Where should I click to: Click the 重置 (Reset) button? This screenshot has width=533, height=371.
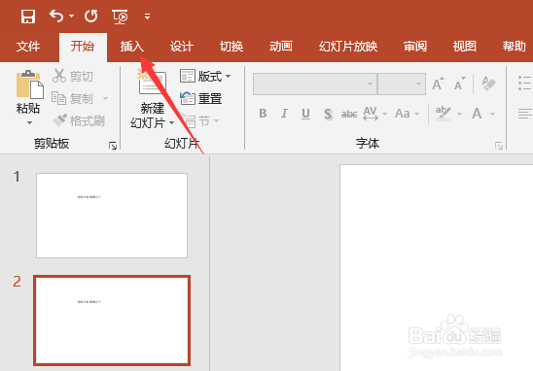coord(201,98)
